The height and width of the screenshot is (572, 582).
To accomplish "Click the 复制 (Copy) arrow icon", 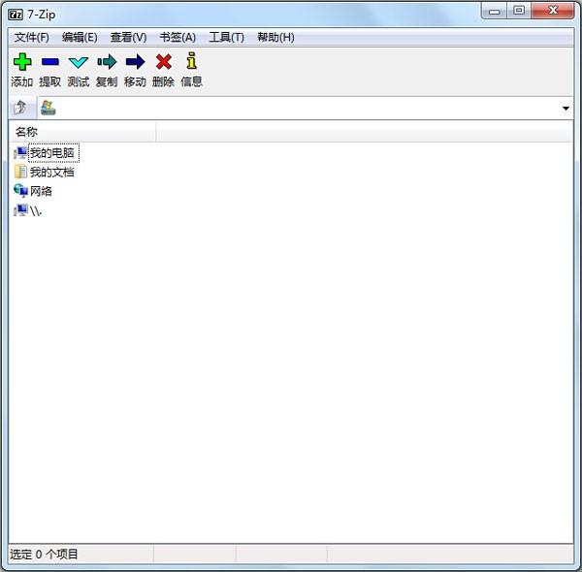I will 107,62.
